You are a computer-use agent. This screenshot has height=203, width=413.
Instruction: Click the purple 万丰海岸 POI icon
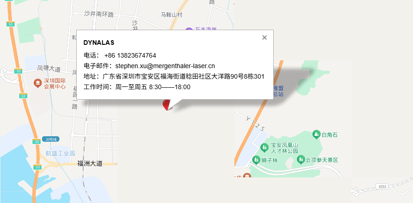coord(189,30)
